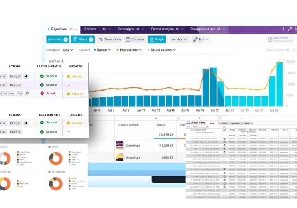Click the Dimensions button
Viewport: 297px width, 208px height.
110,39
